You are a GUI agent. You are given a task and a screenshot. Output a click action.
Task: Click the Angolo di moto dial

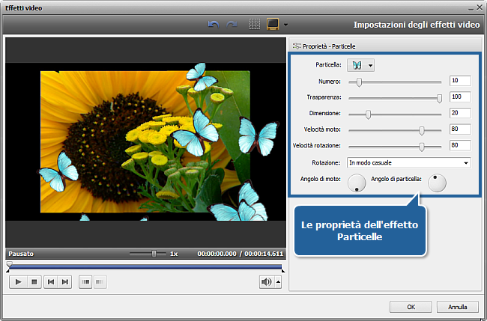click(357, 182)
